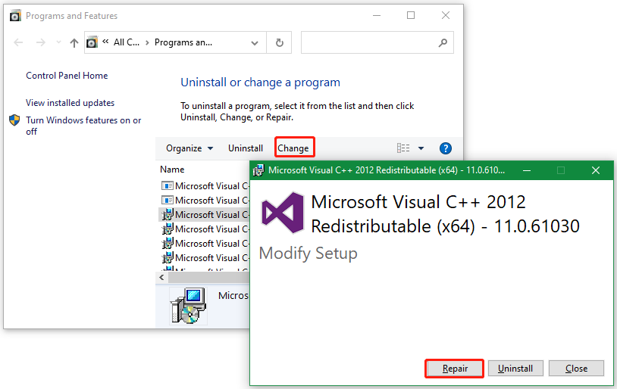Click Uninstall in the Programs and Features toolbar

point(246,148)
